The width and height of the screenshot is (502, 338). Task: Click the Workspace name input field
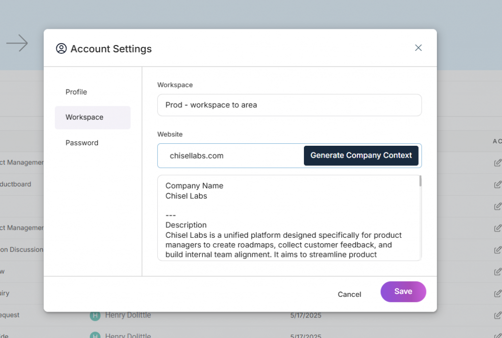pos(289,105)
